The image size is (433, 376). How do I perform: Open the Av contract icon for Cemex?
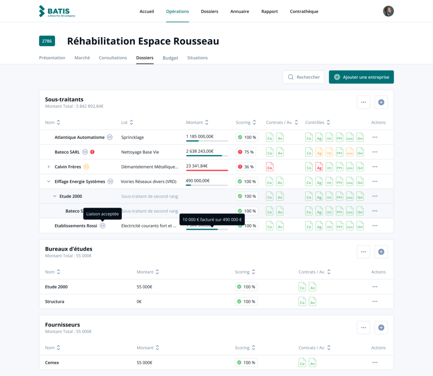[312, 362]
